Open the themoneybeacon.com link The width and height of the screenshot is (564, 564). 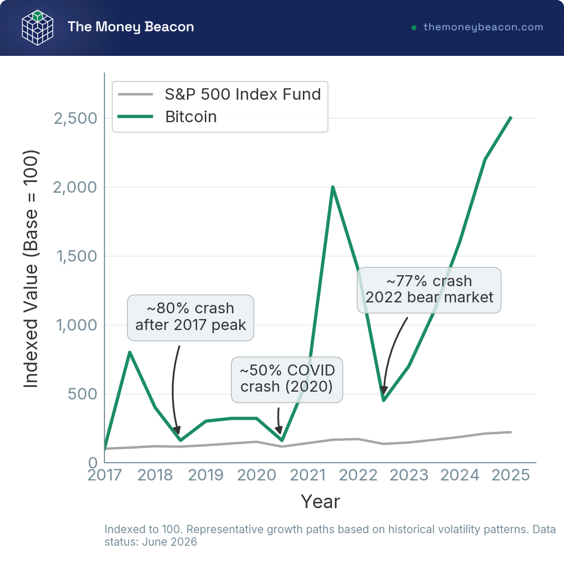(x=483, y=27)
